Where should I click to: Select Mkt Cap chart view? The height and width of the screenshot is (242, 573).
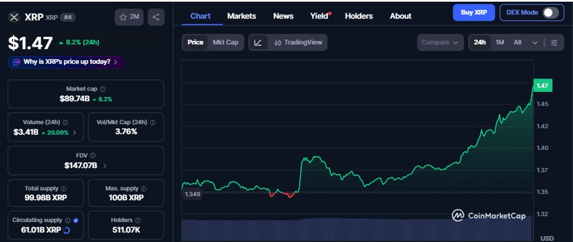(226, 43)
